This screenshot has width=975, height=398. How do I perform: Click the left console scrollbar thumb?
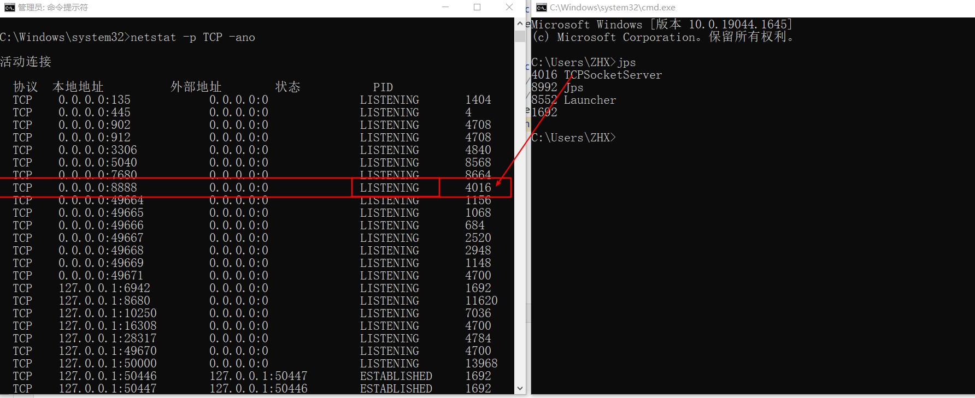[x=520, y=36]
